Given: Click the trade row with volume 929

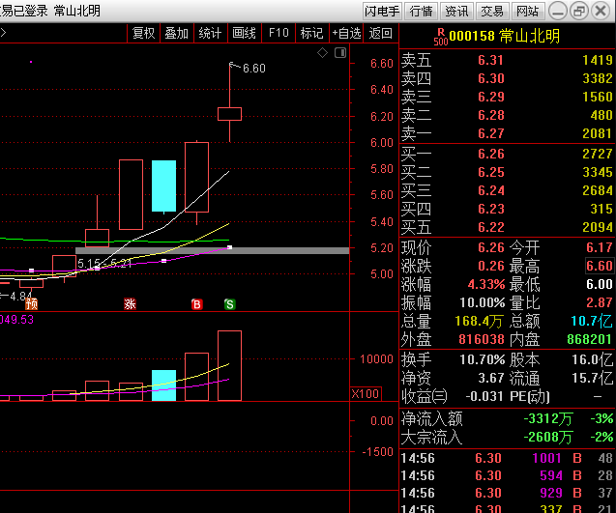Looking at the screenshot, I should (507, 493).
